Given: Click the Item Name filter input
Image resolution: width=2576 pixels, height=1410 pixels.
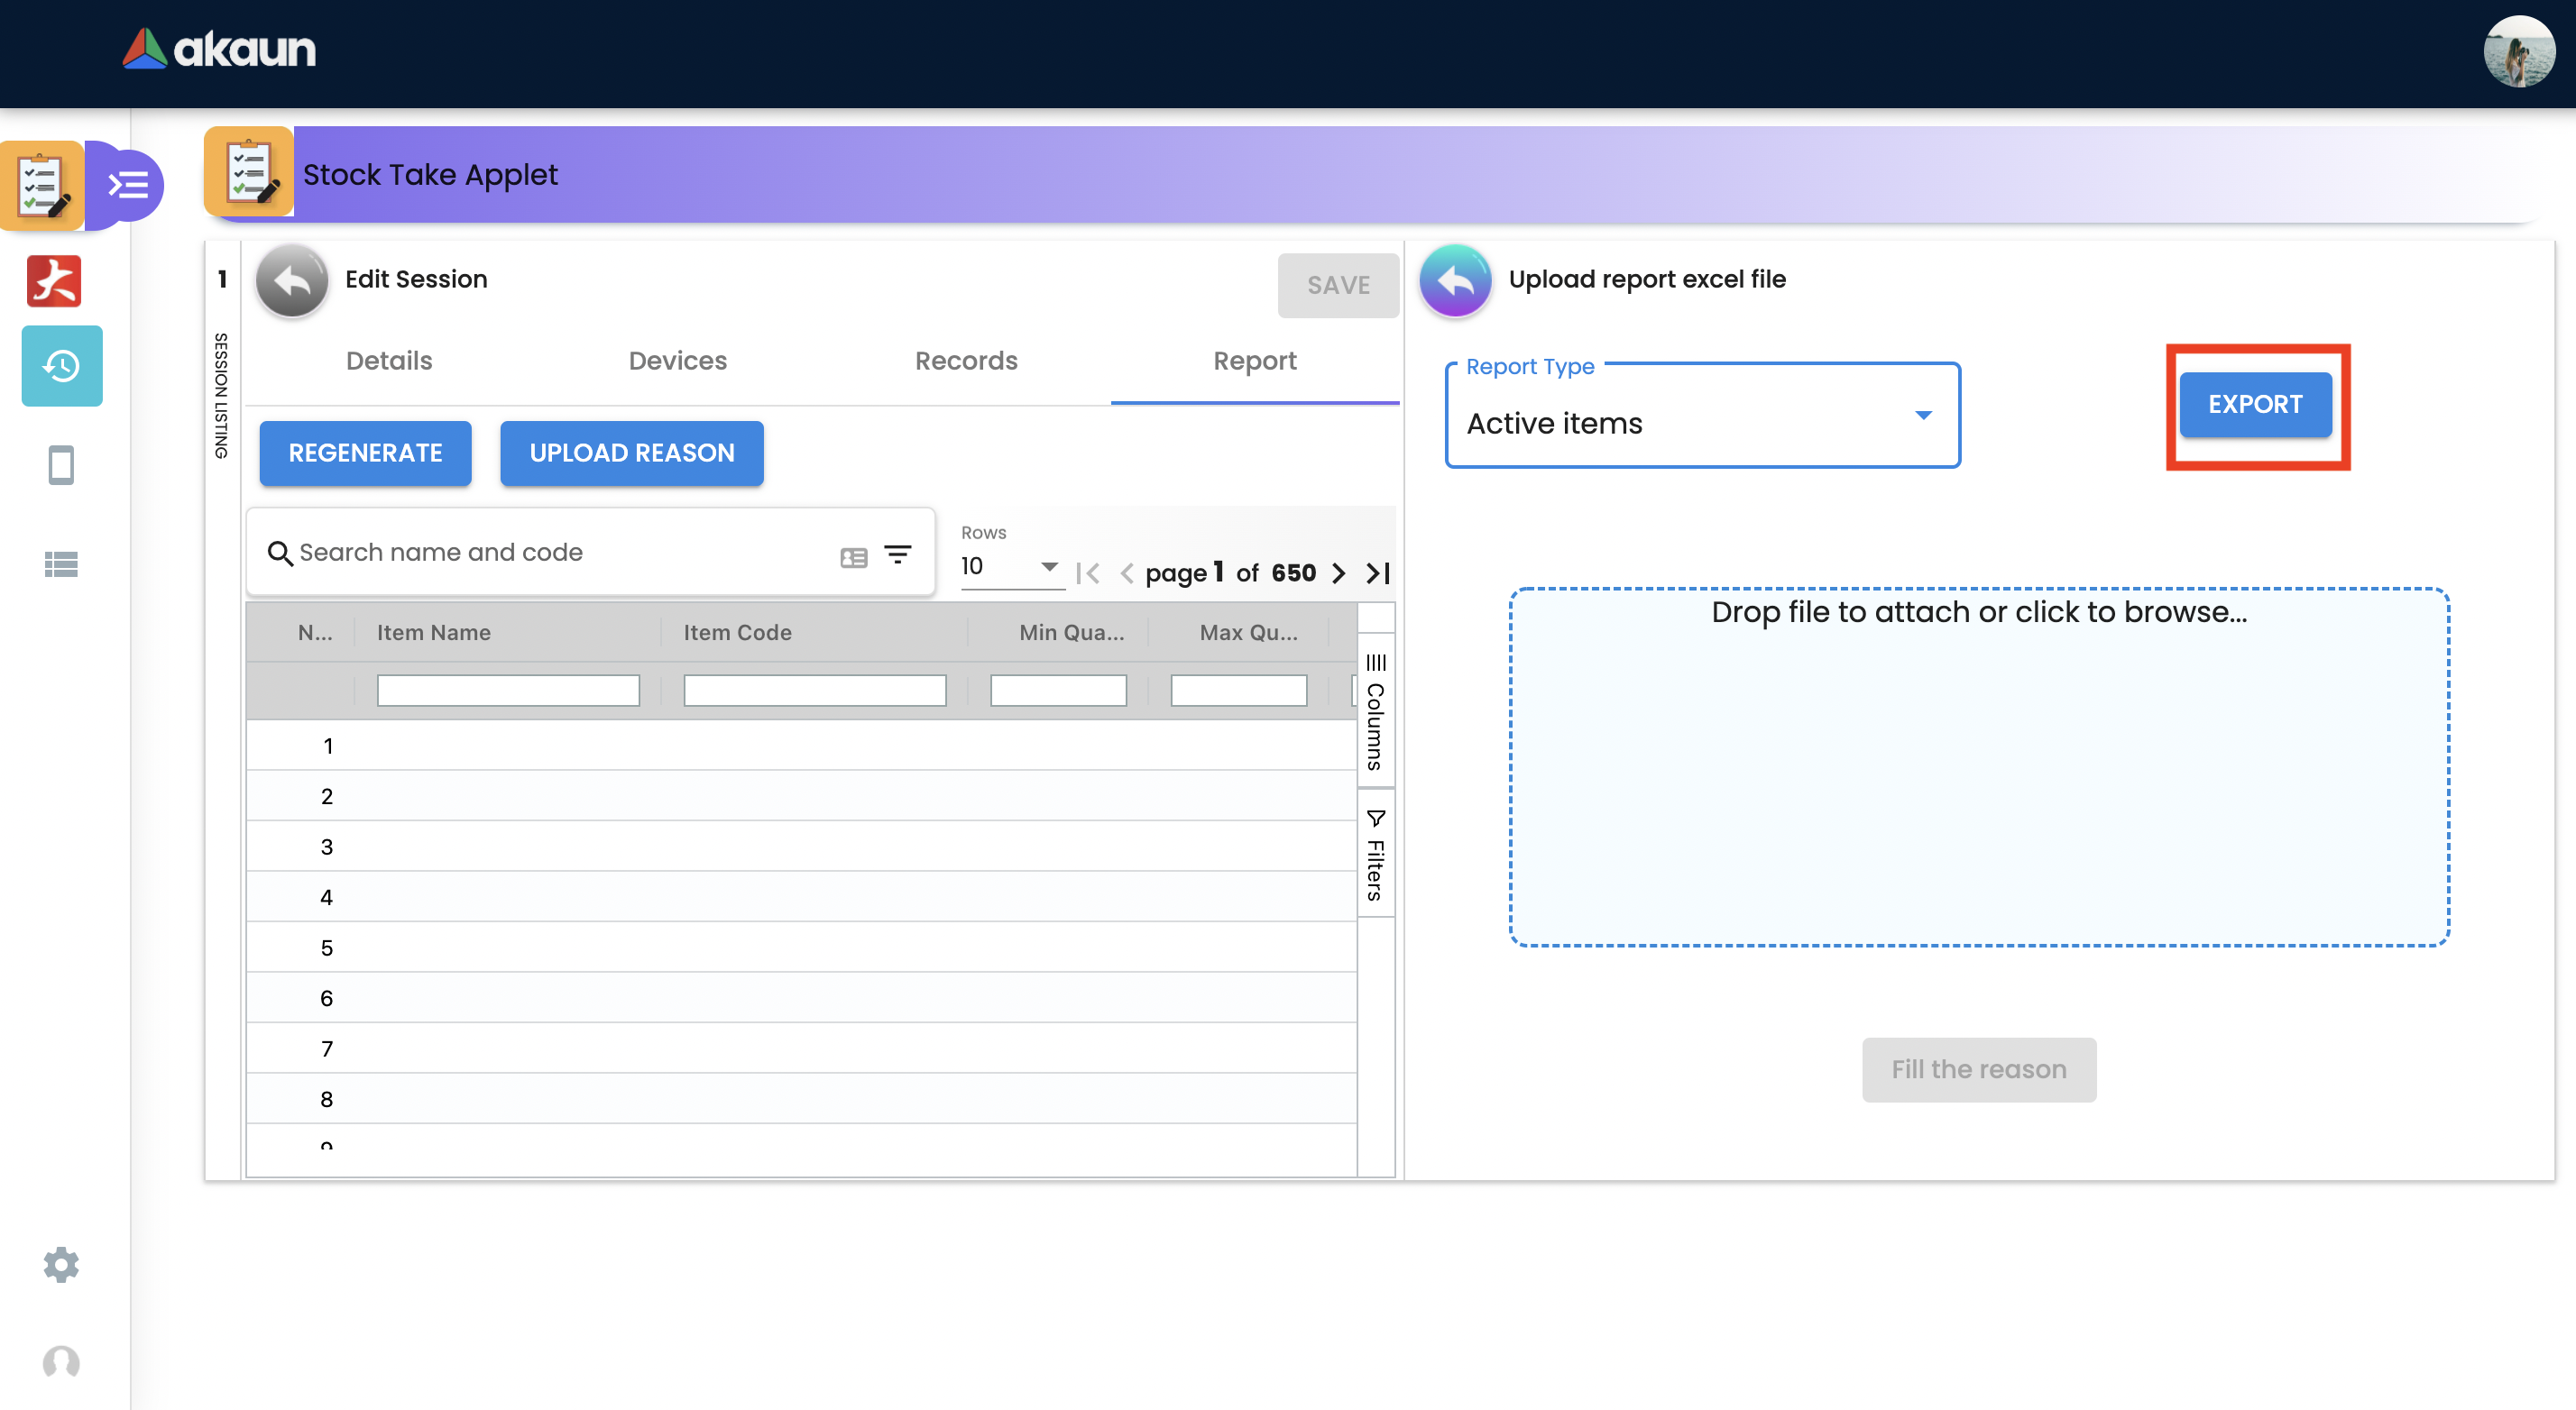Looking at the screenshot, I should pyautogui.click(x=508, y=691).
